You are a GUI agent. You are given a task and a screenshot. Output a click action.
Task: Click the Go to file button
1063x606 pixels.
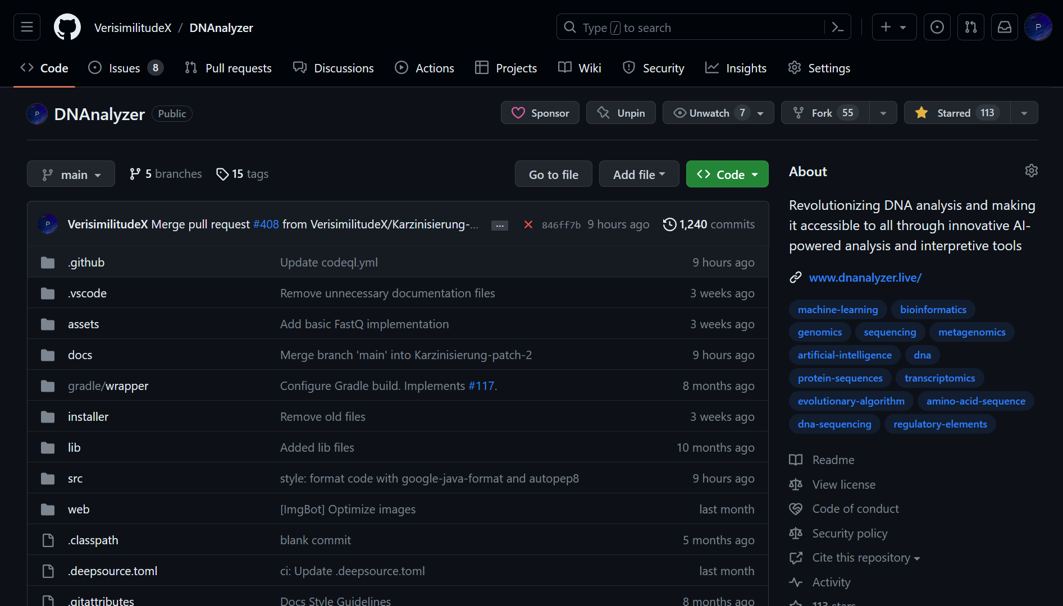click(x=554, y=174)
